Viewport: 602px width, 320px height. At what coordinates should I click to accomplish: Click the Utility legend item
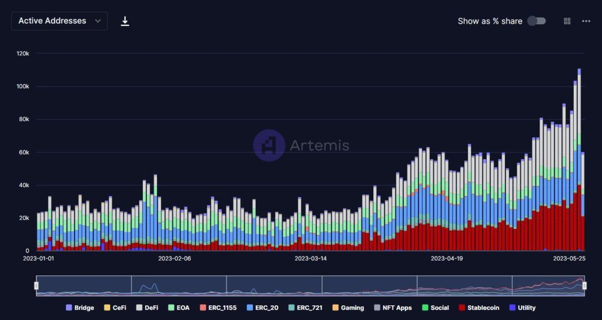pyautogui.click(x=522, y=308)
